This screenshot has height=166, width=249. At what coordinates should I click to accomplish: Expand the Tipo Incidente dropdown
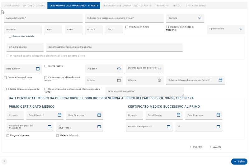(240, 29)
